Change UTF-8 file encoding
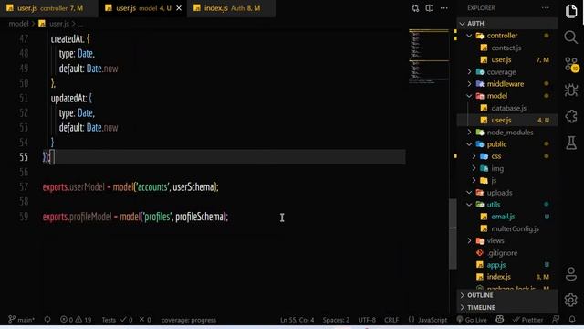 (x=367, y=320)
